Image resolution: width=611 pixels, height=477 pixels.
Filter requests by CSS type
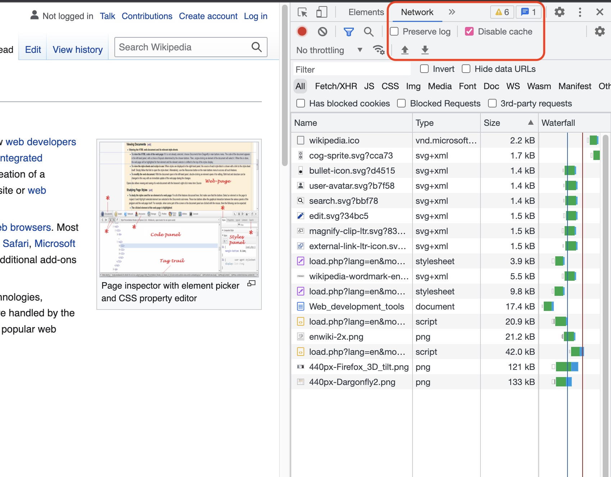pos(390,86)
